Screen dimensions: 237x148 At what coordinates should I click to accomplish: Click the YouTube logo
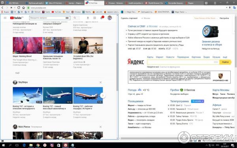pyautogui.click(x=16, y=18)
